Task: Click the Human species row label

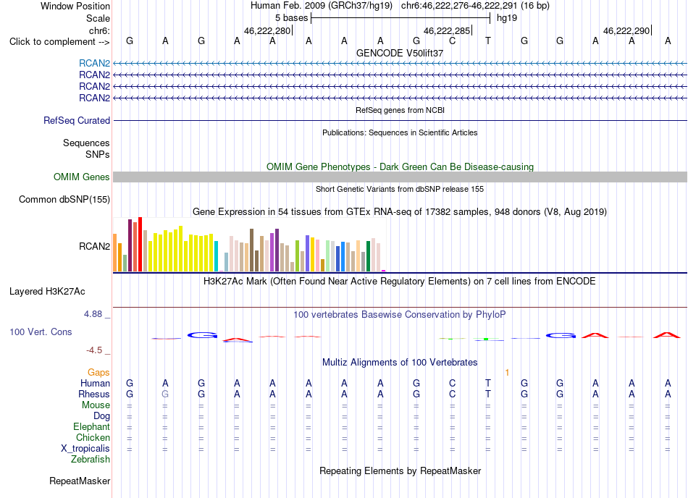Action: pyautogui.click(x=95, y=383)
